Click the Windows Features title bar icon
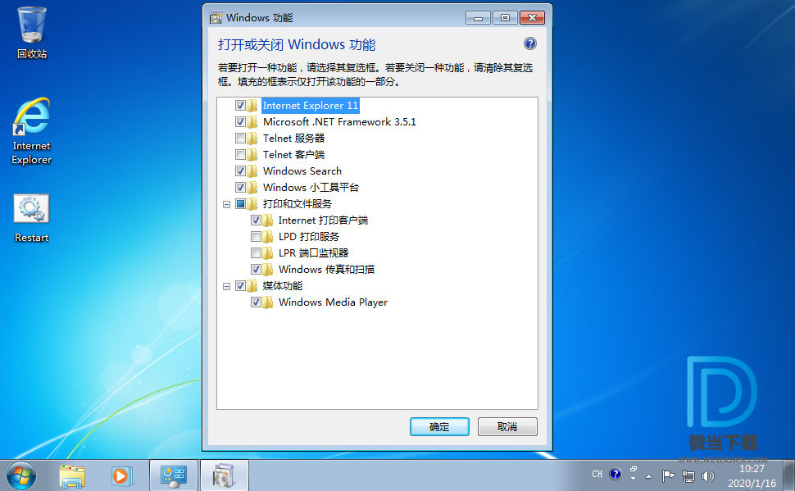Viewport: 795px width, 491px height. [216, 18]
